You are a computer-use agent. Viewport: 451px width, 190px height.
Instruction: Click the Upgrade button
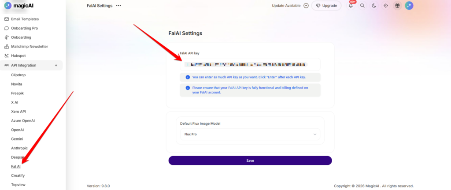click(x=326, y=6)
